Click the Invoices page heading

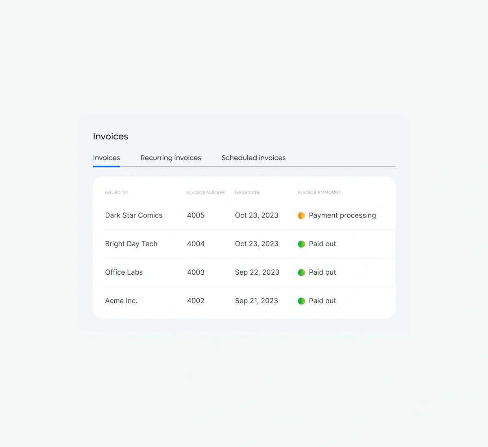110,136
